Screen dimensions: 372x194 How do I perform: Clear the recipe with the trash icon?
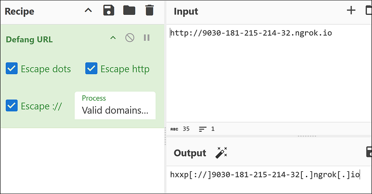(x=149, y=10)
